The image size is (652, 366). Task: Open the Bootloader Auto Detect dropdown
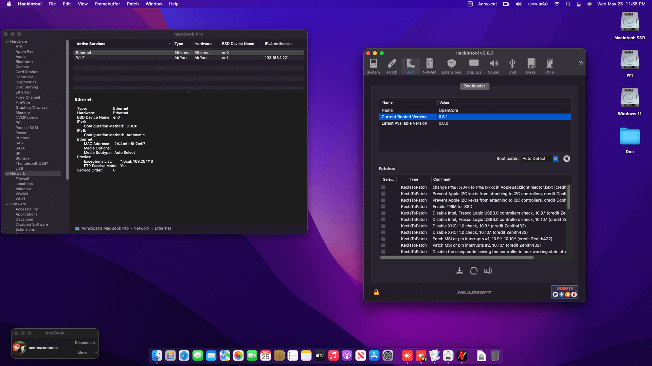click(540, 159)
